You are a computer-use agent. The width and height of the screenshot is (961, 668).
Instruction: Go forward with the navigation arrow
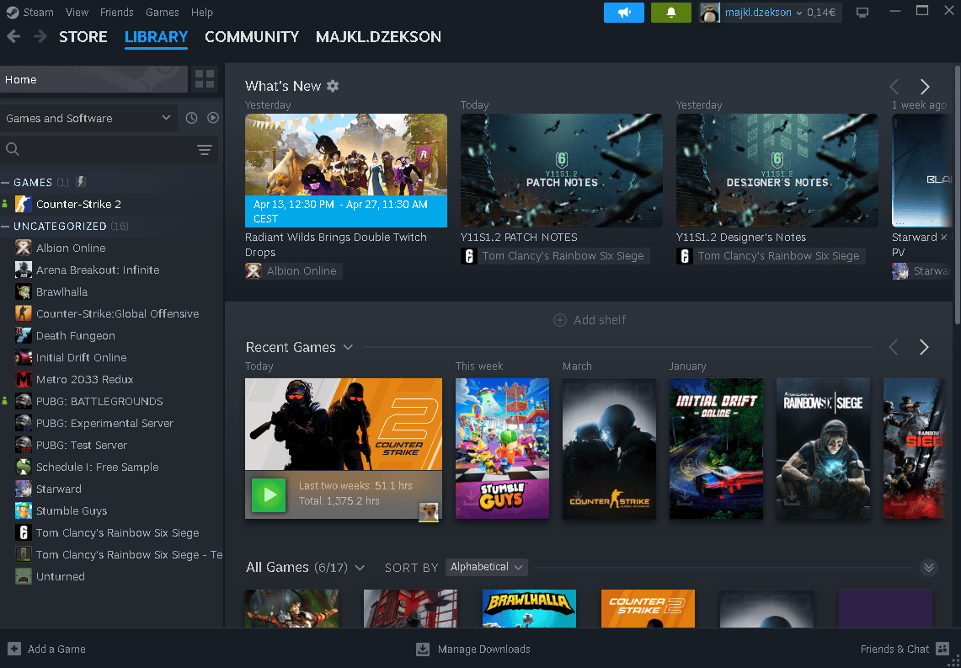(40, 37)
